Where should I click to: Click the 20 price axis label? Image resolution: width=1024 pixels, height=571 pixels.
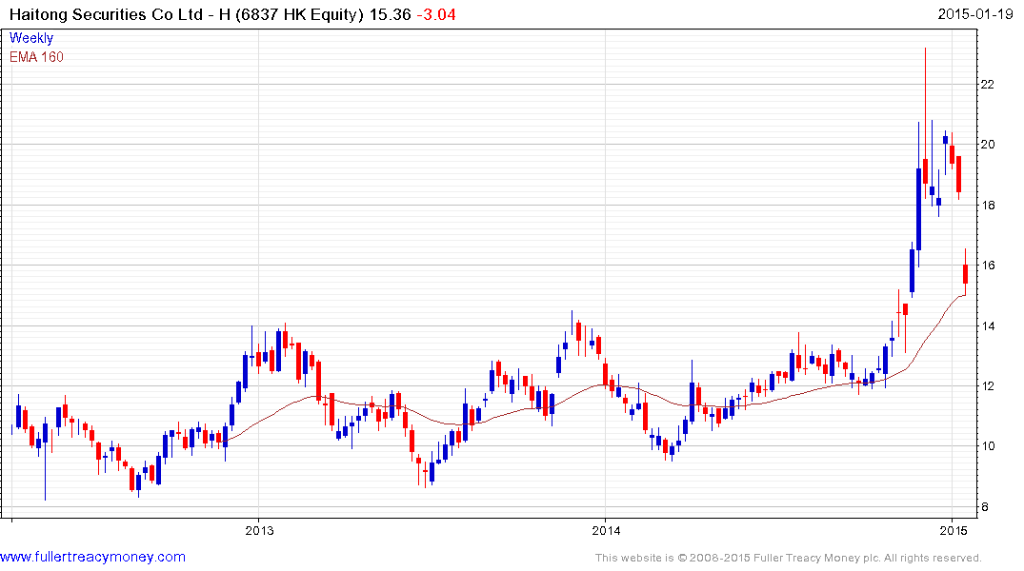click(x=988, y=145)
